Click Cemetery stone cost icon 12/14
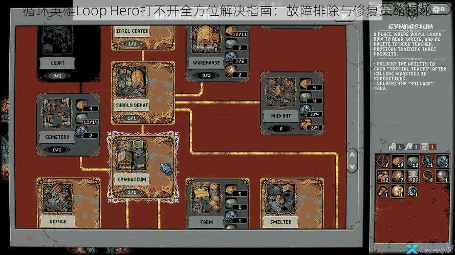455x255 pixels. click(81, 119)
